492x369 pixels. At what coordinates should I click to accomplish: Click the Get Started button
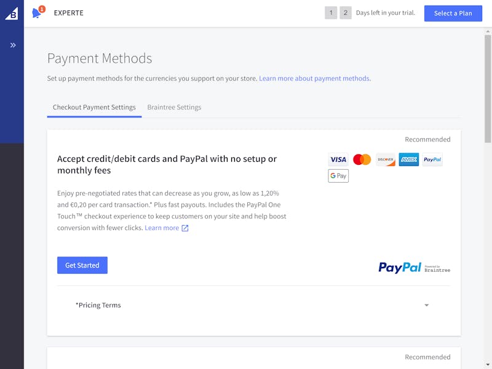coord(82,265)
